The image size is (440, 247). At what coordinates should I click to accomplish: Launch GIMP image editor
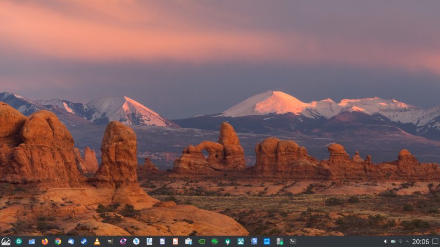pos(110,242)
